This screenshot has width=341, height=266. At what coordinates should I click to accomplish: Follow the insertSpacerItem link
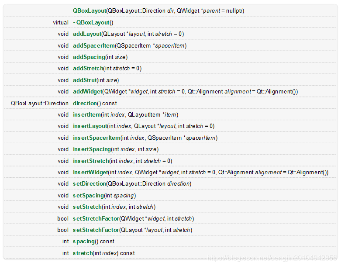click(96, 138)
